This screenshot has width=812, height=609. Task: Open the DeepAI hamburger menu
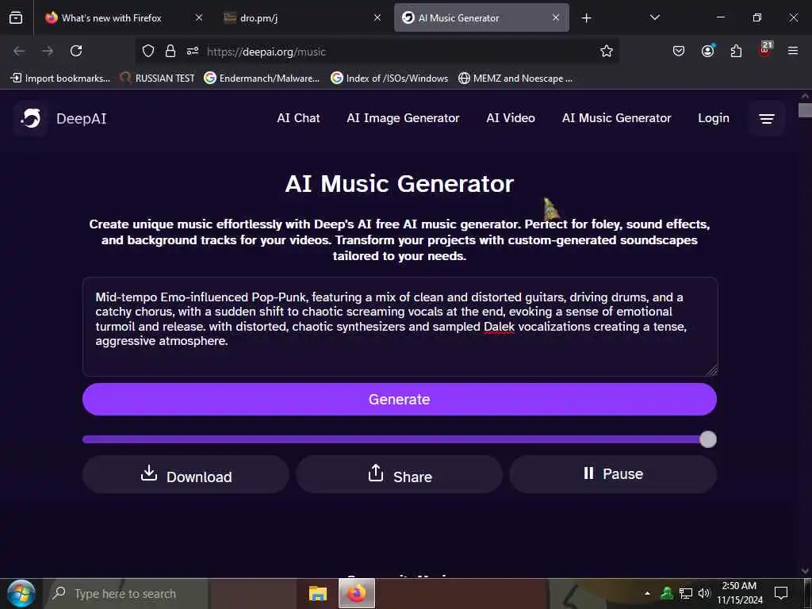coord(767,119)
